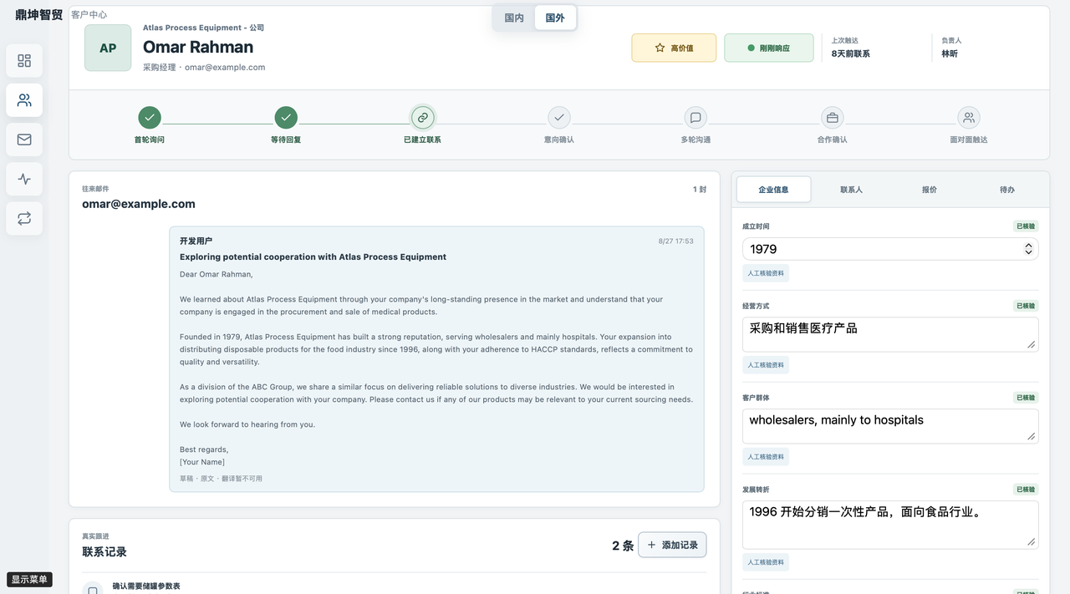Click the email subject line in the message
This screenshot has height=594, width=1070.
click(313, 257)
